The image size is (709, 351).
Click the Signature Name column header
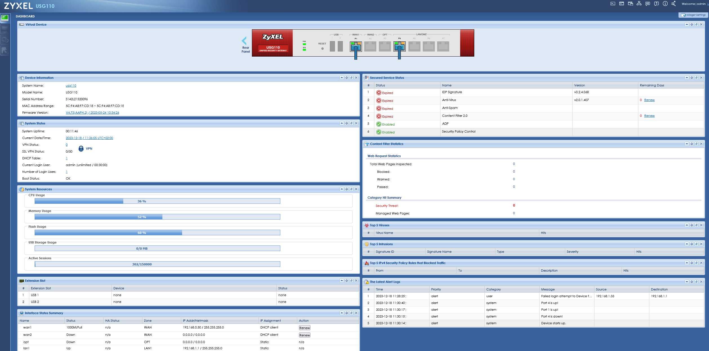[x=460, y=252]
